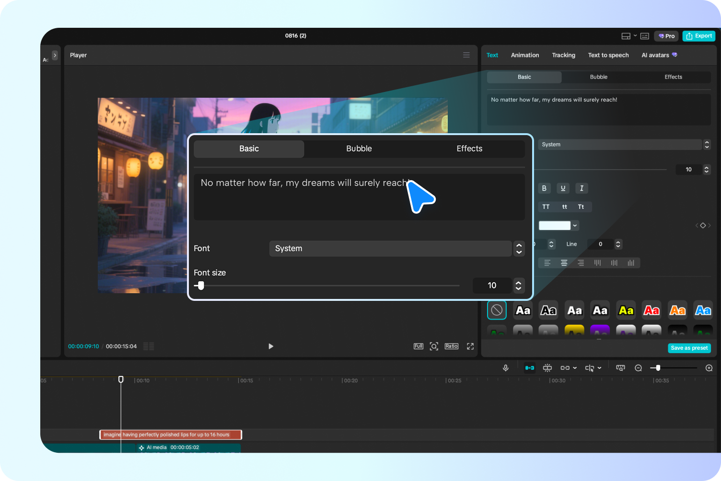Switch text case to lowercase tt
The width and height of the screenshot is (721, 481).
click(x=565, y=207)
